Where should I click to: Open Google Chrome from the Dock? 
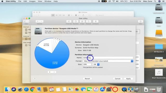33,89
